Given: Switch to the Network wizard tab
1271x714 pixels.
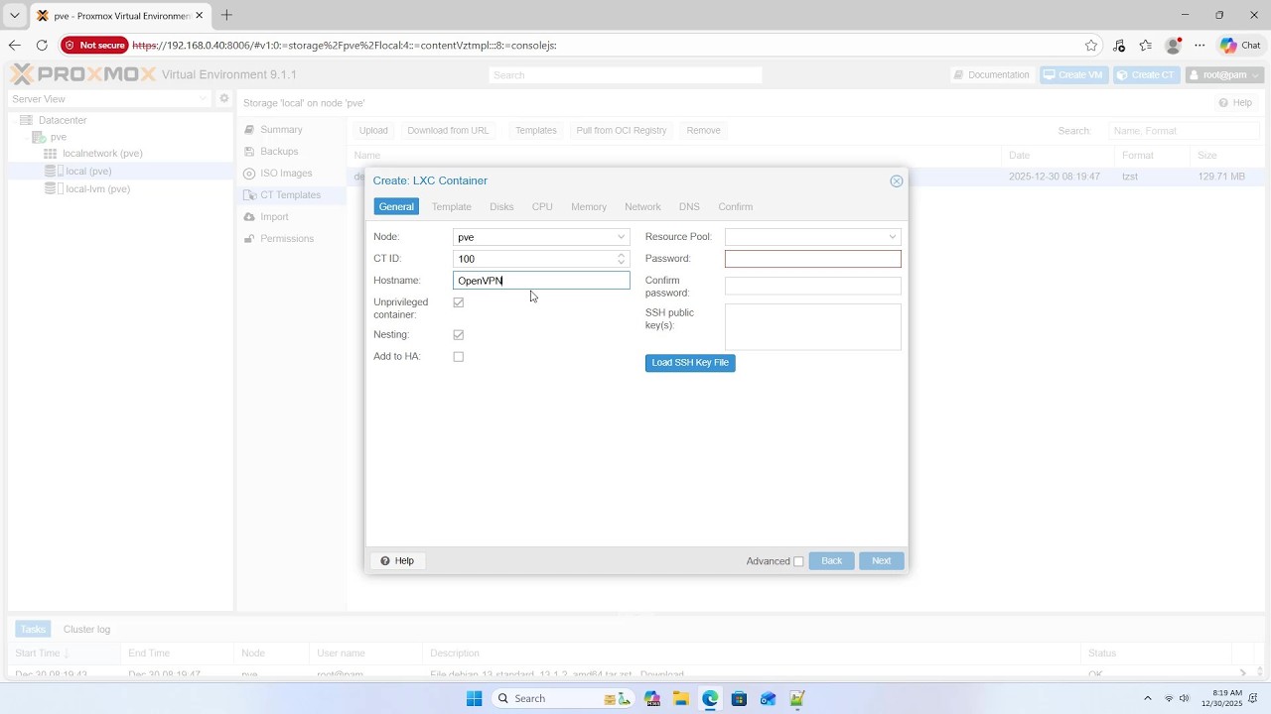Looking at the screenshot, I should [642, 206].
